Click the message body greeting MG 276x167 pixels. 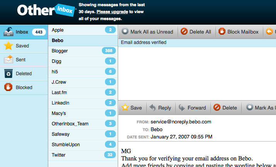click(x=126, y=151)
